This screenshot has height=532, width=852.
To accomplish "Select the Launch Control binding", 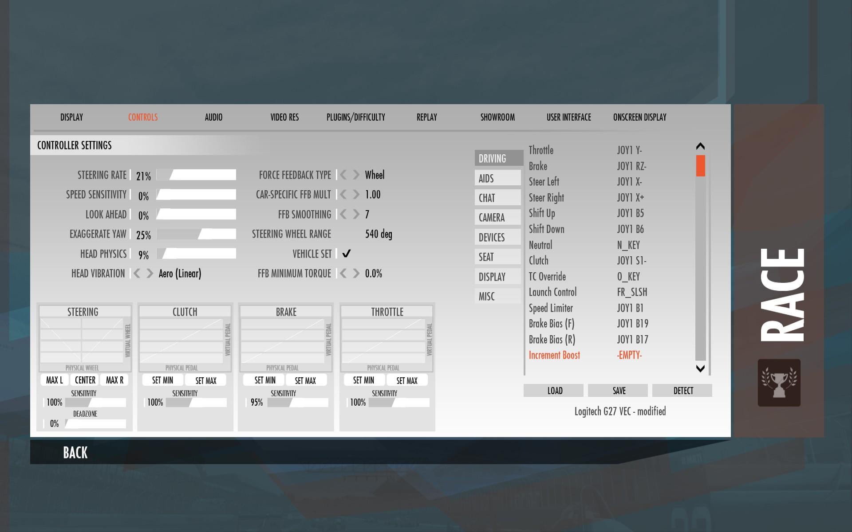I will (608, 292).
